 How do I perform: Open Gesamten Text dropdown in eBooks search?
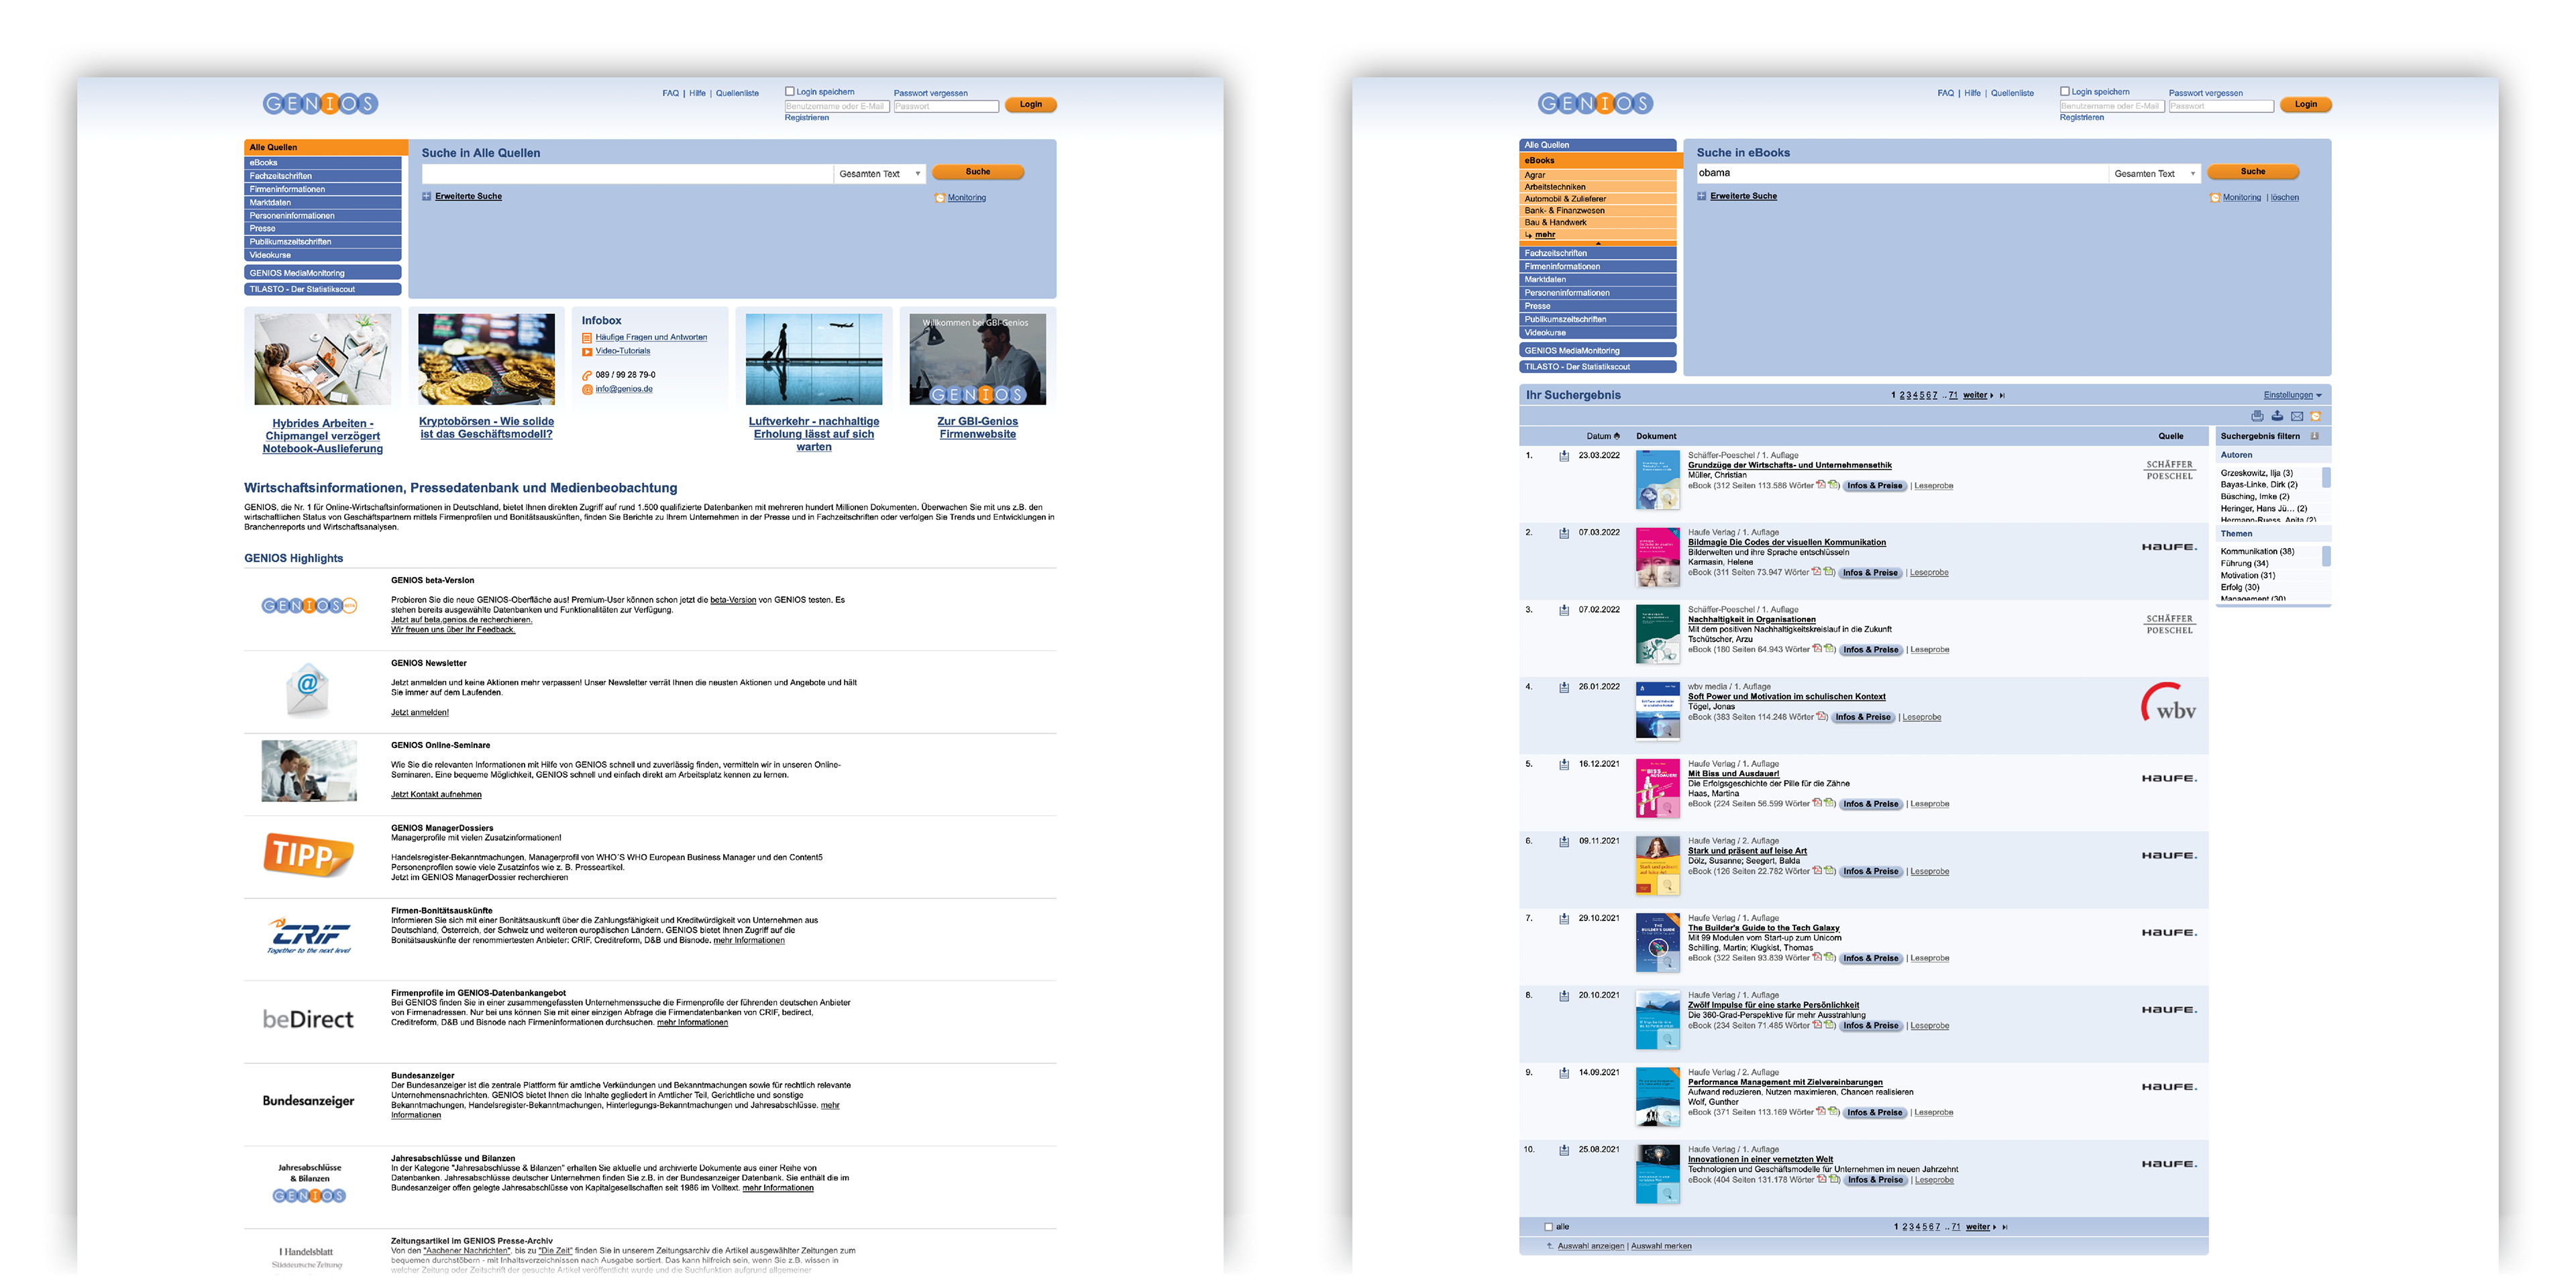coord(2155,174)
